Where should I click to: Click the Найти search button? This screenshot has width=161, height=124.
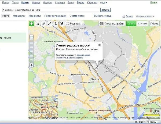105,10
